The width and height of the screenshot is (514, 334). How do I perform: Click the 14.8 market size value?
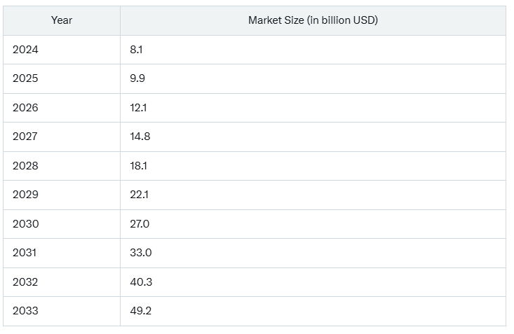coord(140,137)
